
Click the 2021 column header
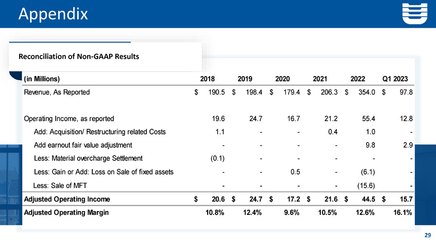[321, 79]
